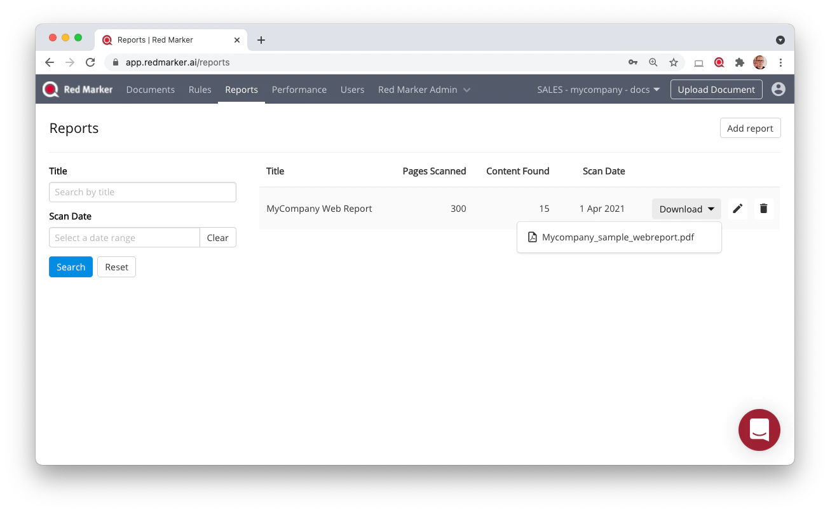Open the SALES - mycompany - docs selector
The height and width of the screenshot is (512, 830).
click(599, 90)
